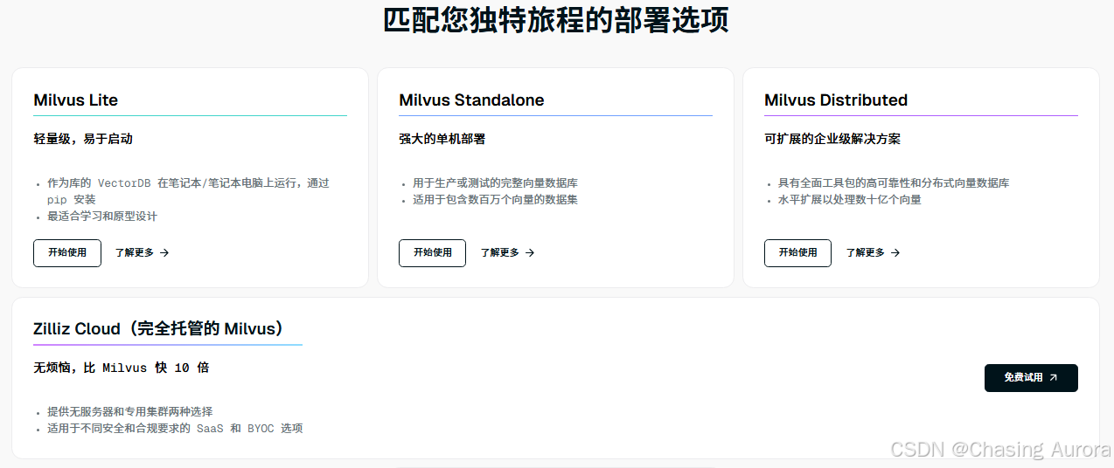The width and height of the screenshot is (1114, 468).
Task: Select the Milvus Distributed card title
Action: pos(836,100)
